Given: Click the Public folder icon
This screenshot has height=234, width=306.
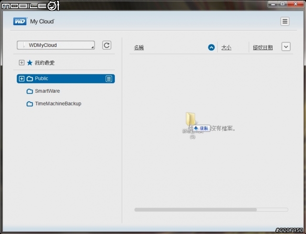Looking at the screenshot, I should coord(30,79).
